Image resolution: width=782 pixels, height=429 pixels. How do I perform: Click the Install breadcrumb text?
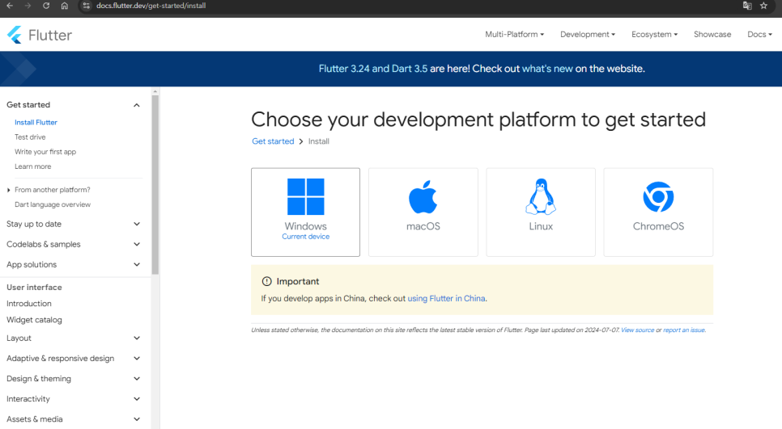pos(319,141)
